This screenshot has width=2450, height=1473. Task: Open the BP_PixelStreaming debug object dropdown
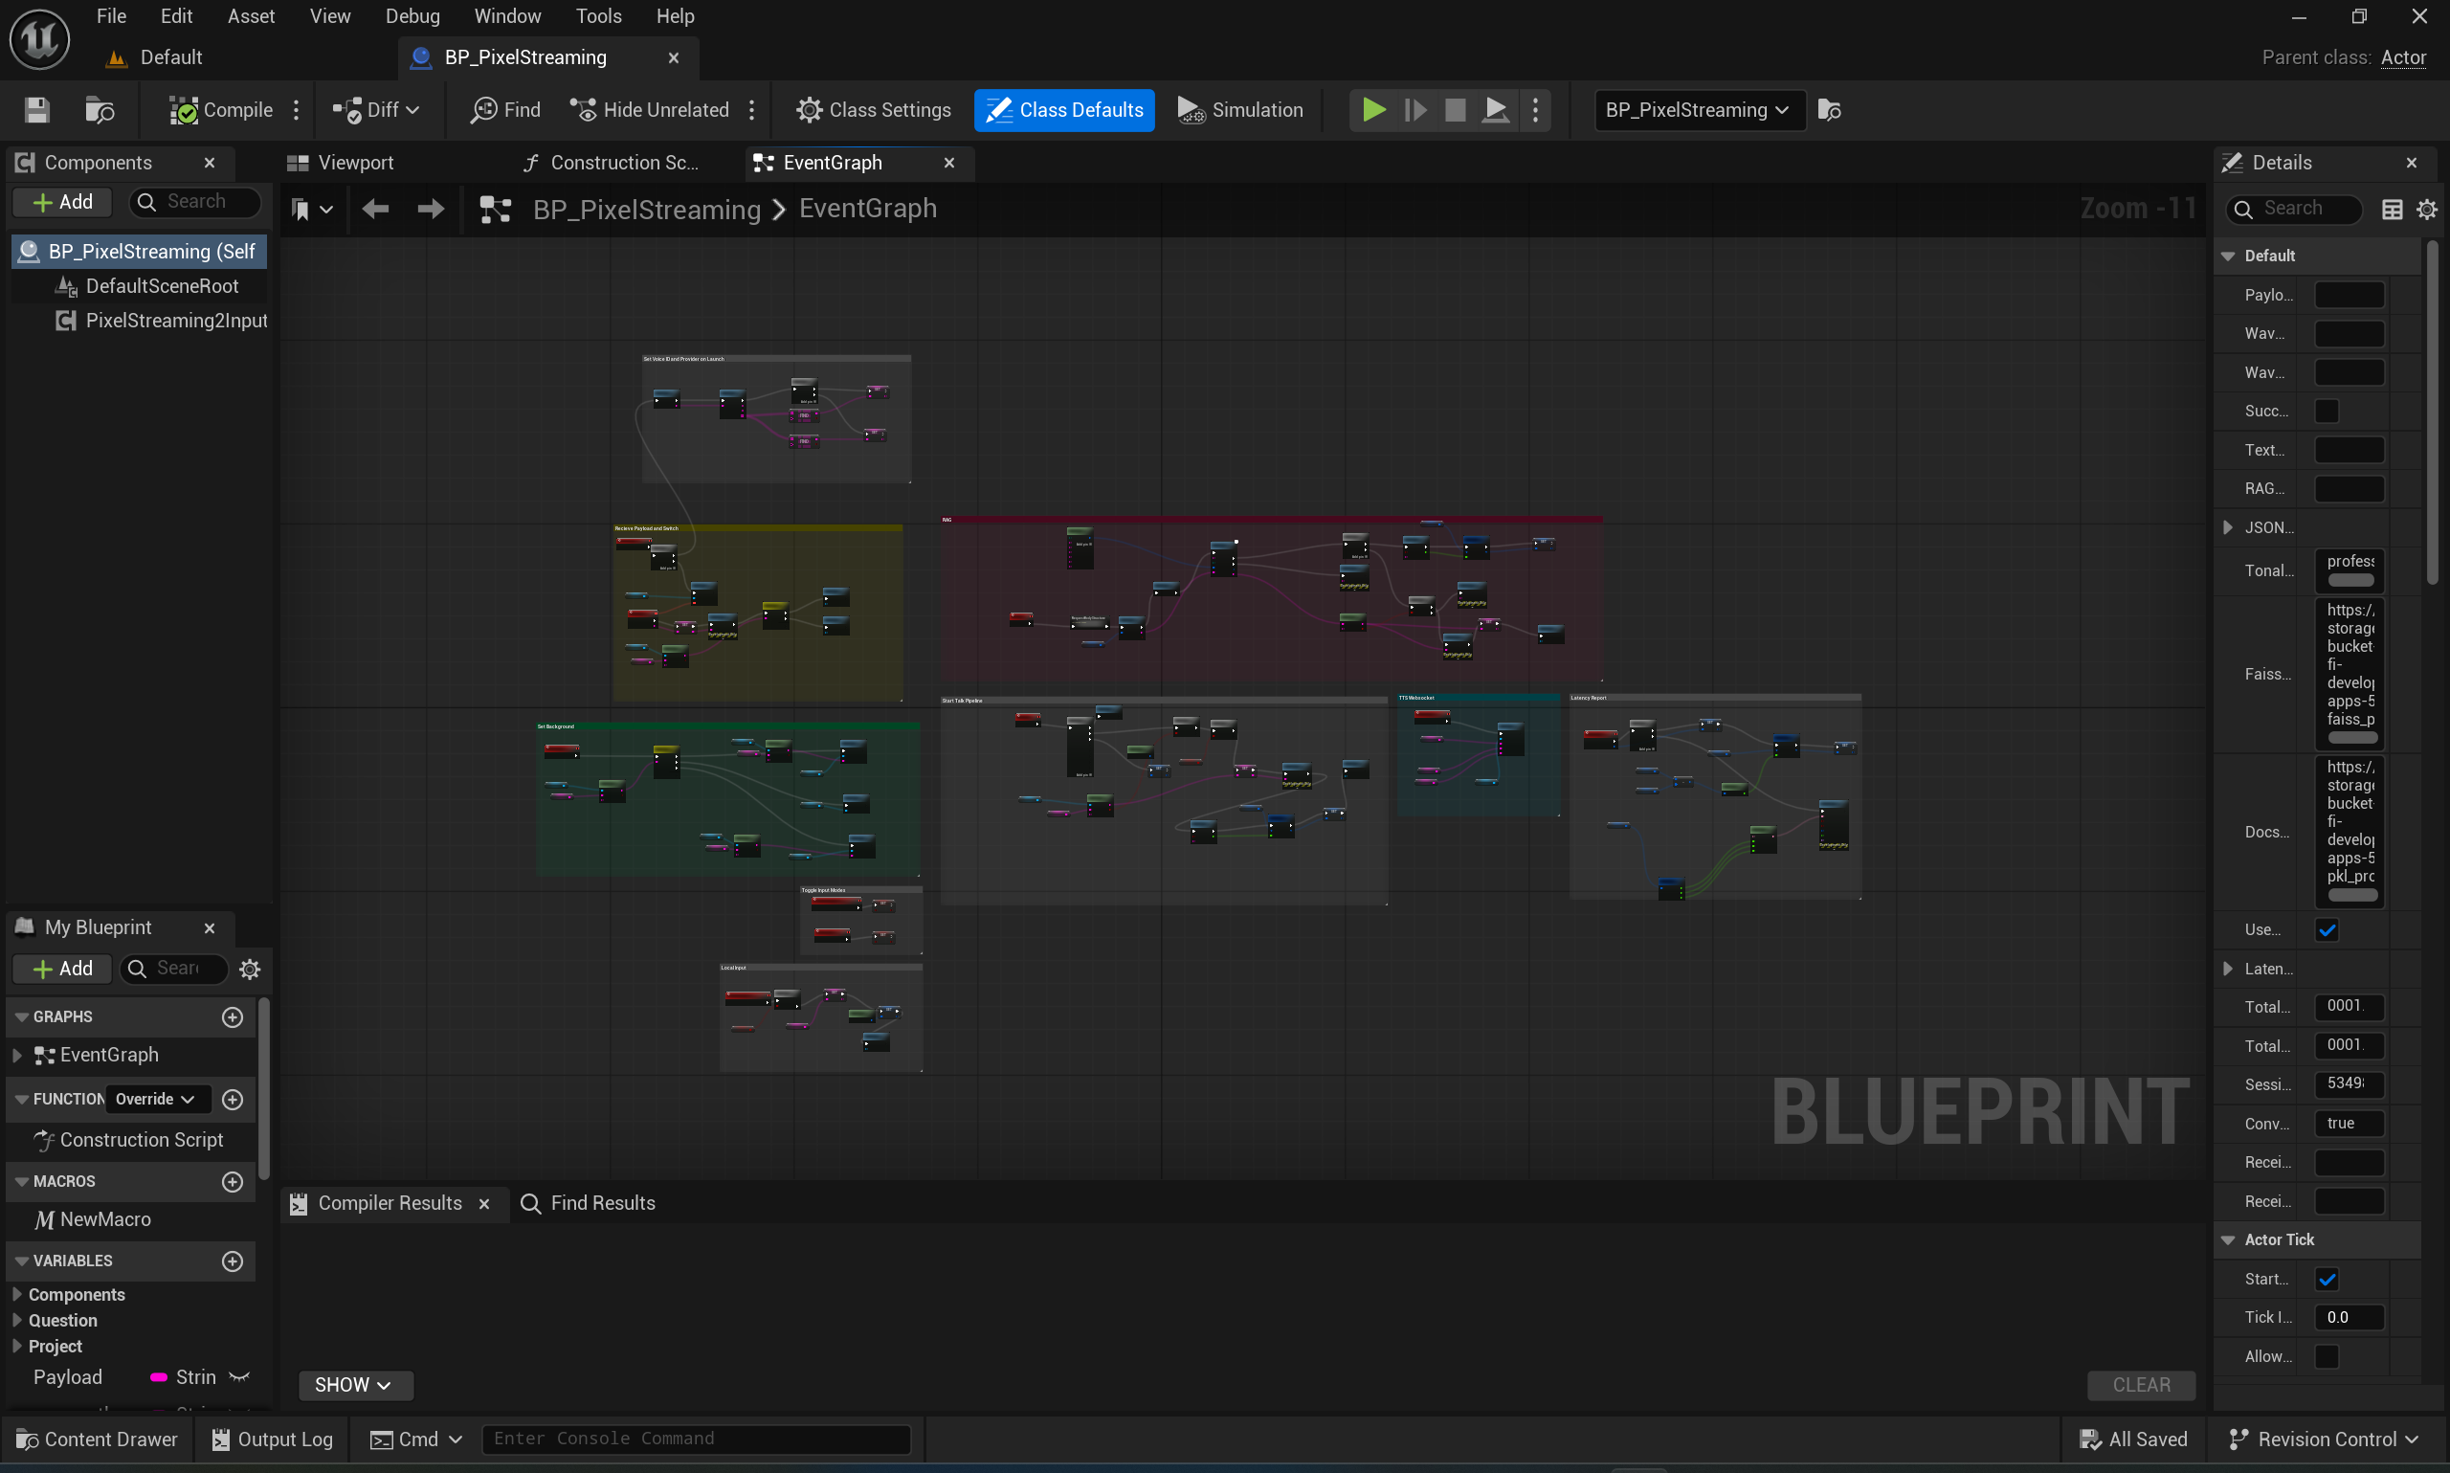pyautogui.click(x=1698, y=110)
